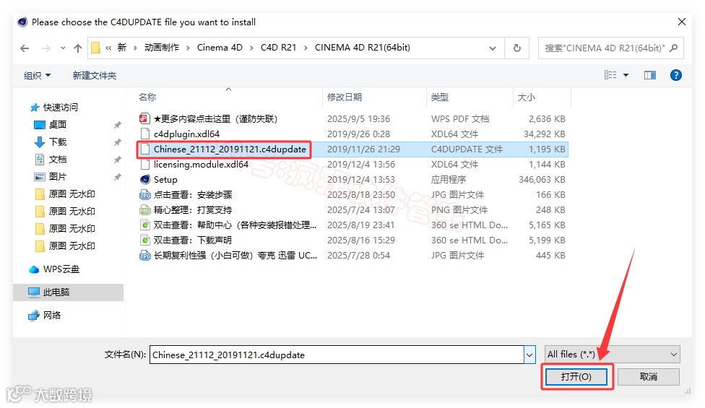Select 快速访问 in the sidebar
The width and height of the screenshot is (705, 408).
[60, 108]
